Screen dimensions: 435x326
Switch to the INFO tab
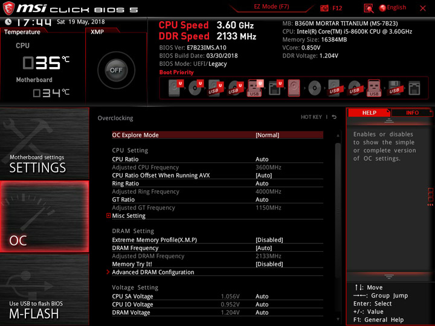tap(412, 112)
